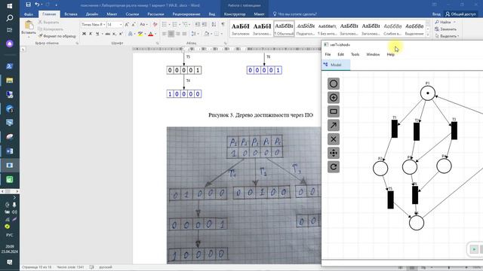Select the add-token (circle plus) tool

tap(334, 98)
